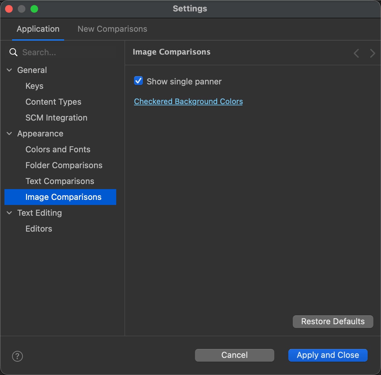381x375 pixels.
Task: Select the General category label
Action: pyautogui.click(x=32, y=70)
